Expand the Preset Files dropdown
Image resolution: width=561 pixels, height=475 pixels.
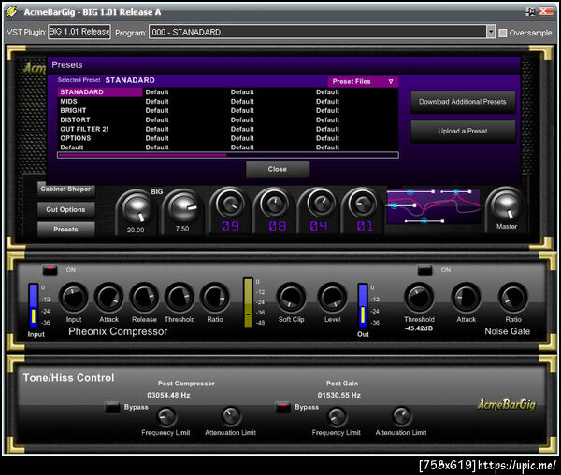tap(391, 81)
